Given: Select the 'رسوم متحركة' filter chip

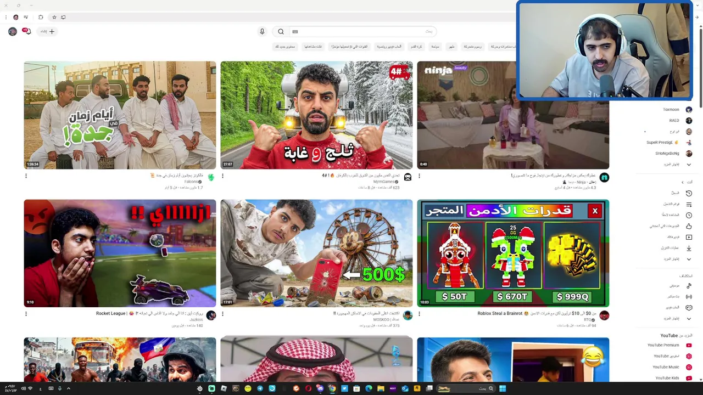Looking at the screenshot, I should tap(472, 47).
